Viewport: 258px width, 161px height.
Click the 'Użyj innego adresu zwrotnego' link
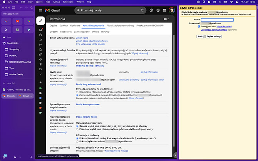click(214, 30)
